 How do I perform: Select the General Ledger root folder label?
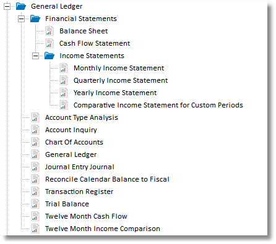[x=56, y=6]
